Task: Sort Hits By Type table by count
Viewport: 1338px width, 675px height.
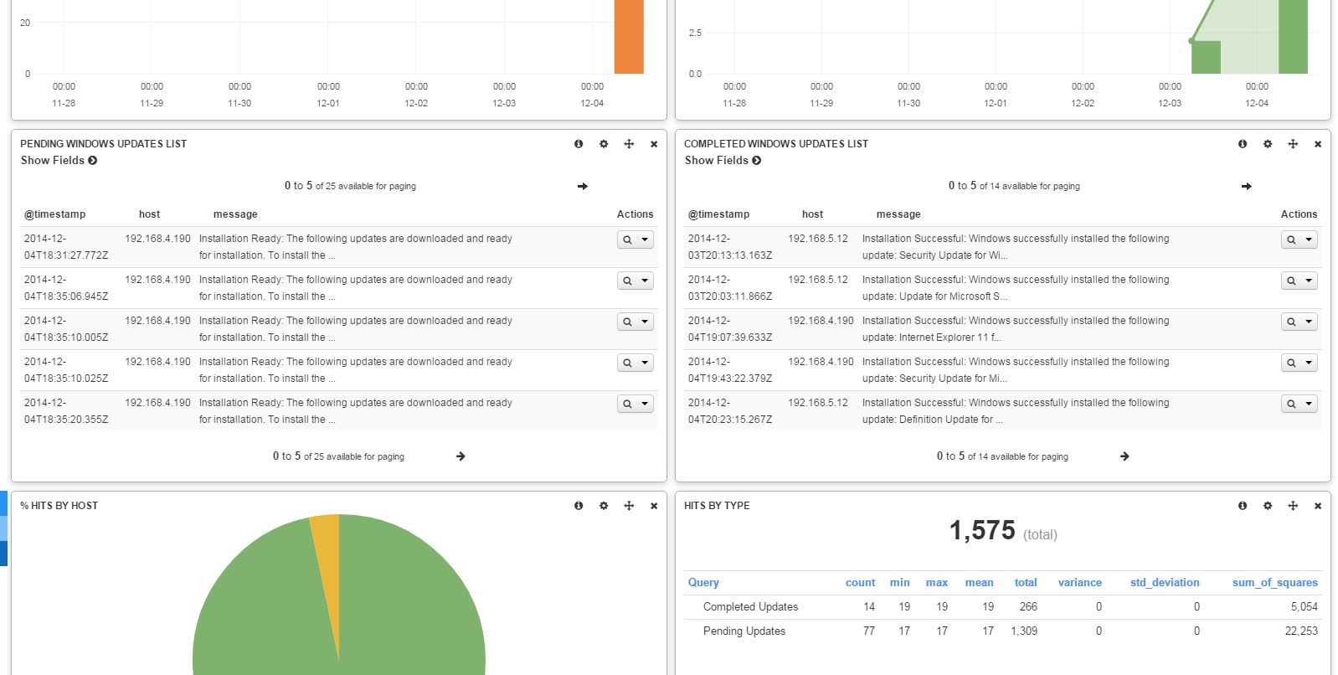Action: (860, 582)
